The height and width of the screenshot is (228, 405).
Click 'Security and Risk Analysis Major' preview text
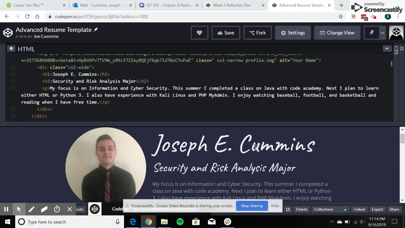224,168
